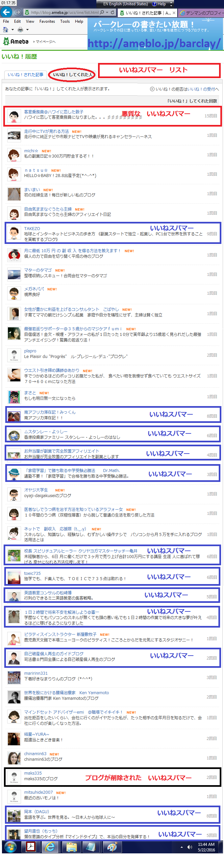Switch to the いいね！された記事 tab

click(x=26, y=75)
